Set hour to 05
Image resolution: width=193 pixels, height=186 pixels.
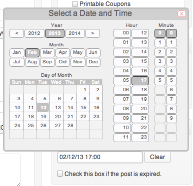(x=122, y=81)
